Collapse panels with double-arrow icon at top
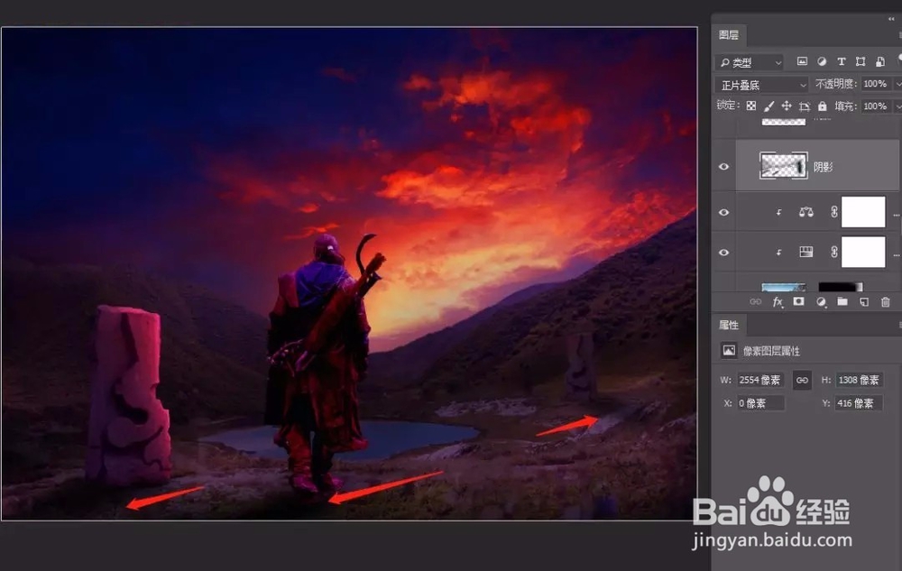The width and height of the screenshot is (902, 571). (892, 19)
